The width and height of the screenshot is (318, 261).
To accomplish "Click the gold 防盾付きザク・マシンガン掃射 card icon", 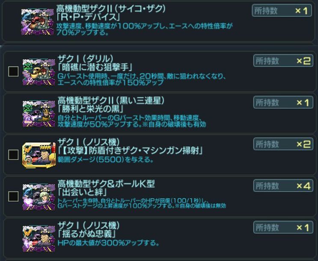I will [39, 155].
